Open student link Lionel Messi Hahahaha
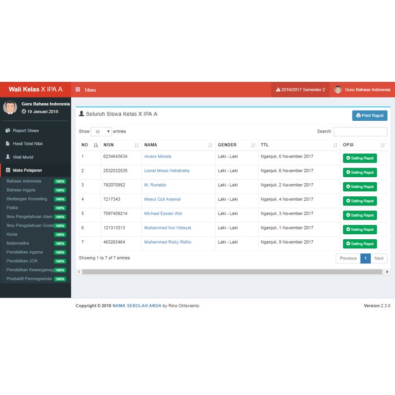 (166, 170)
